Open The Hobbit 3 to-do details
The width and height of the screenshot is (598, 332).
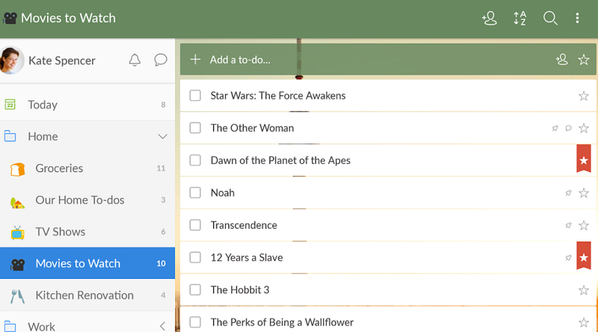(x=388, y=290)
